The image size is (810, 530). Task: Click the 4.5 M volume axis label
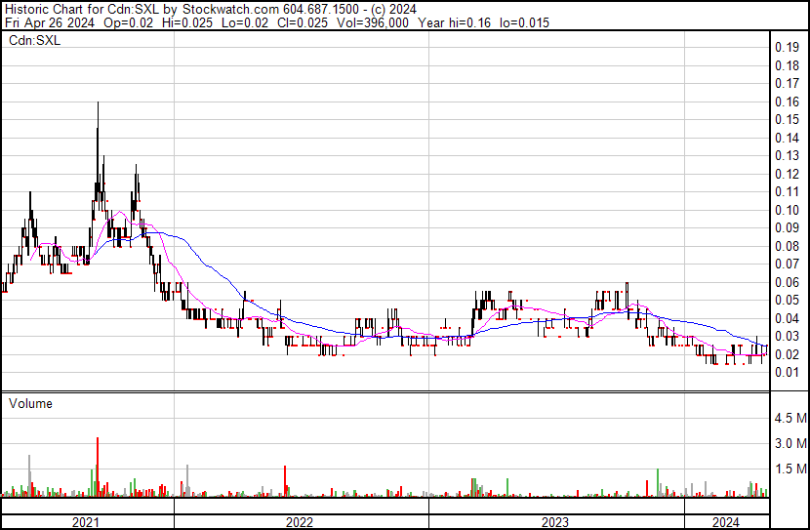tap(790, 418)
